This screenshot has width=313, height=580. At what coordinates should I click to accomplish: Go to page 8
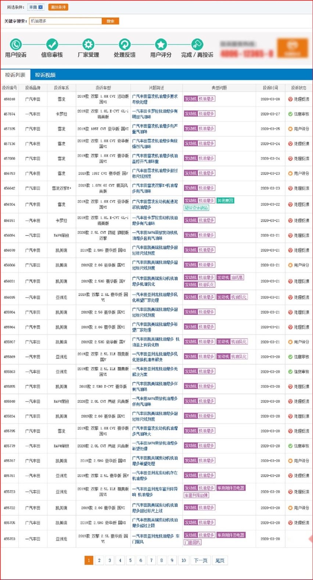tap(161, 560)
